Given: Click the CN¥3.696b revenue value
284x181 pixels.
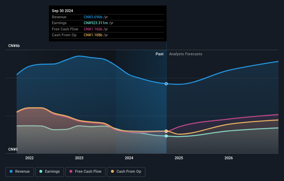Looking at the screenshot, I should coord(93,17).
